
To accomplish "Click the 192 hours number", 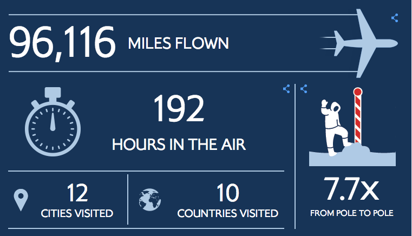I will tap(179, 109).
